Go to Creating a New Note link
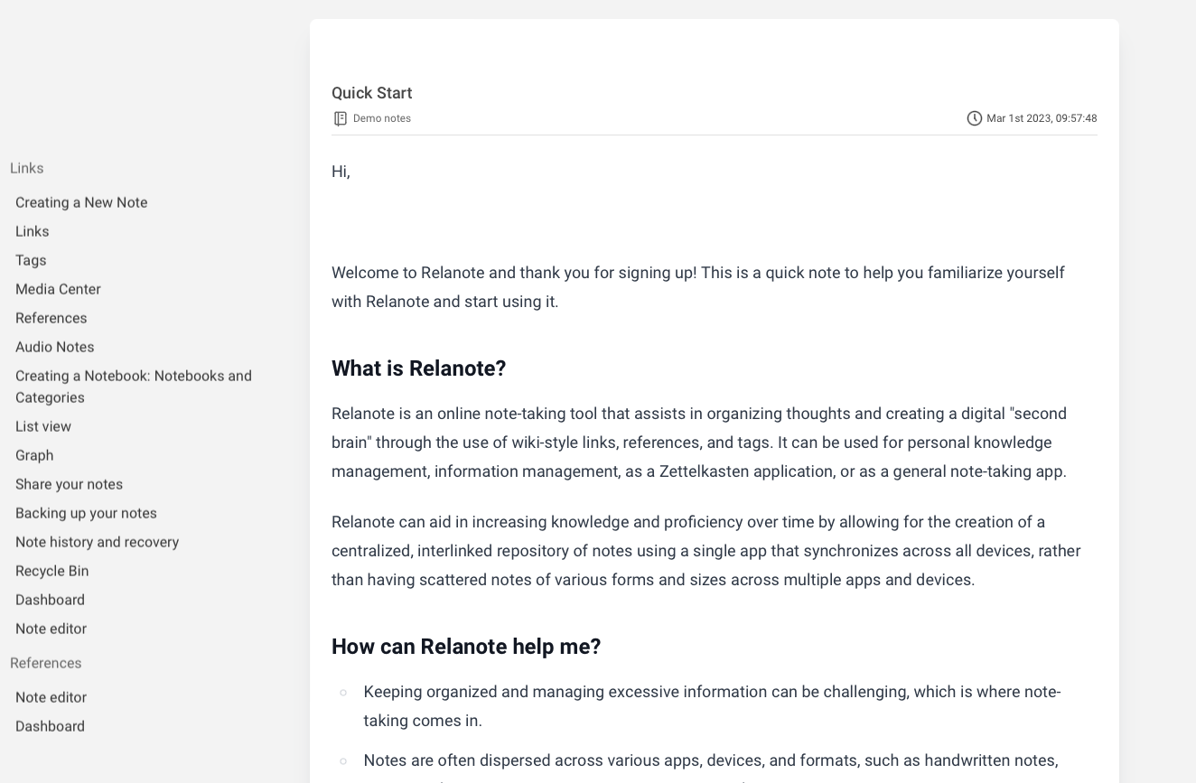Screen dimensions: 1196x783 pos(81,202)
